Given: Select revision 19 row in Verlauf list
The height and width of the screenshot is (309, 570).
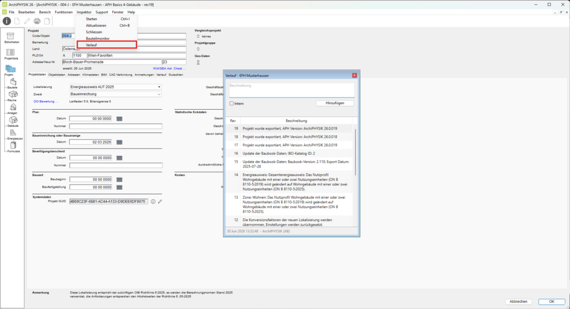Looking at the screenshot, I should tap(289, 128).
